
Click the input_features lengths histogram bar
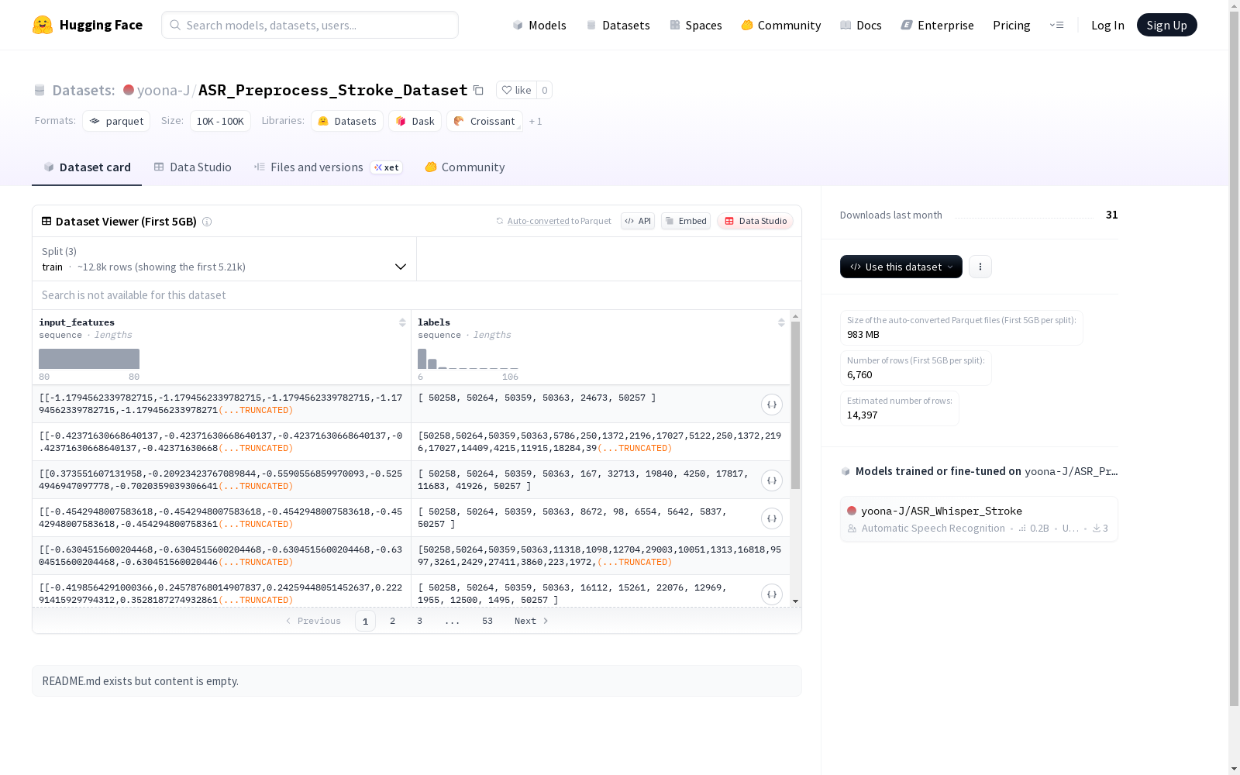(89, 359)
